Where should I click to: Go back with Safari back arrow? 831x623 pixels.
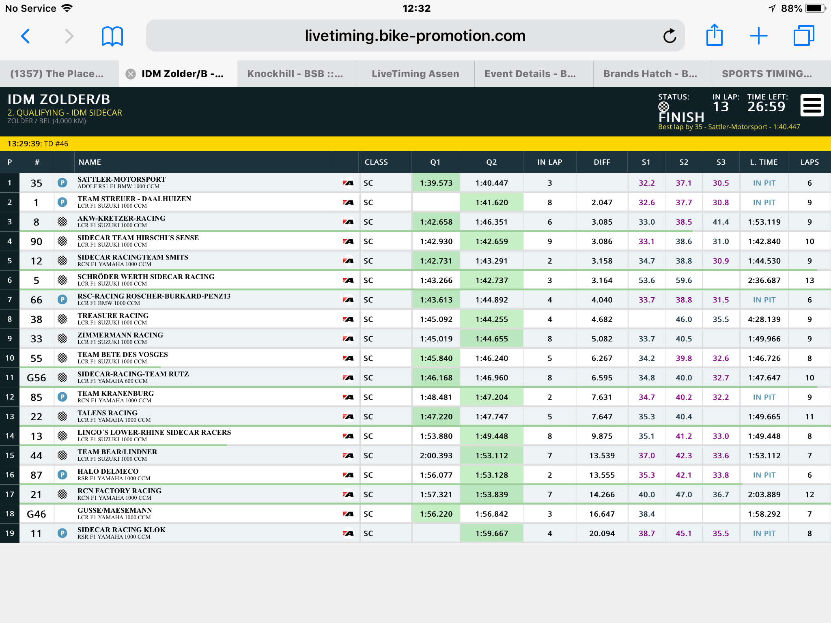click(26, 36)
